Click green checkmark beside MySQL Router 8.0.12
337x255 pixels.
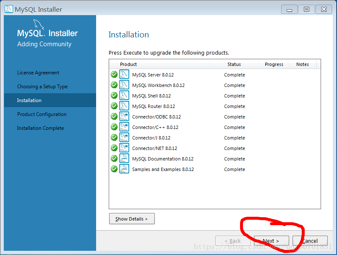(114, 106)
